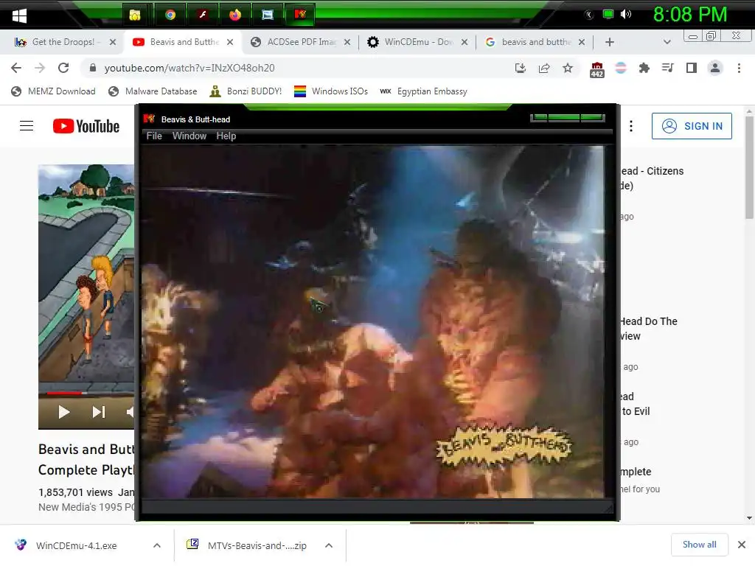Open a new browser tab
Viewport: 755px width, 566px height.
click(x=610, y=42)
